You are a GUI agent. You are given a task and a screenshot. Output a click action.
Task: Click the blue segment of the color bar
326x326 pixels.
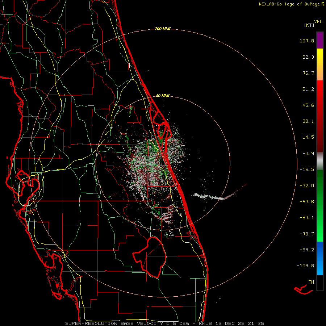[320, 258]
